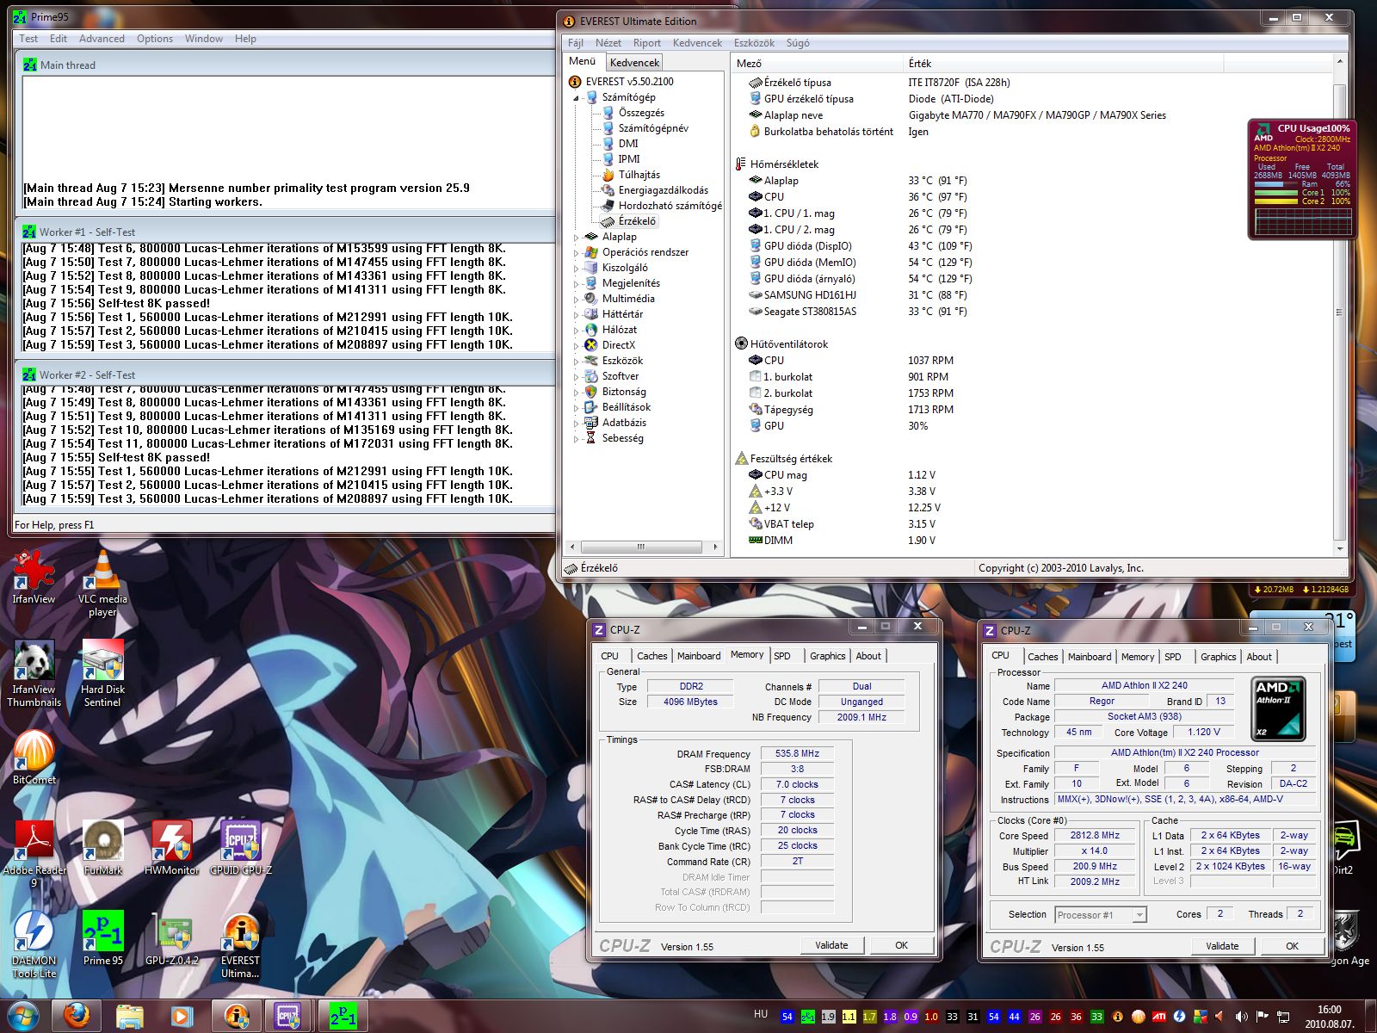Open Adobe Reader 9 desktop icon
Screen dimensions: 1377x1033
pyautogui.click(x=34, y=854)
